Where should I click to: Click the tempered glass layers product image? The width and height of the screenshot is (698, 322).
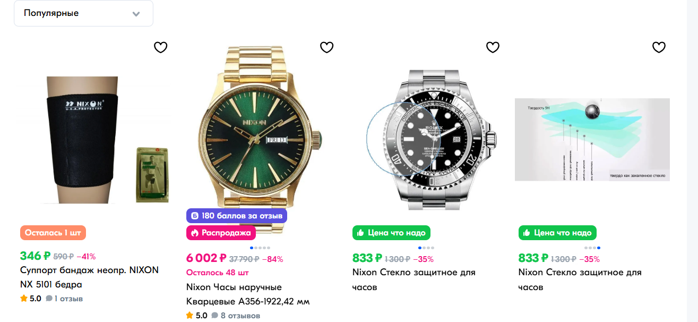point(592,139)
